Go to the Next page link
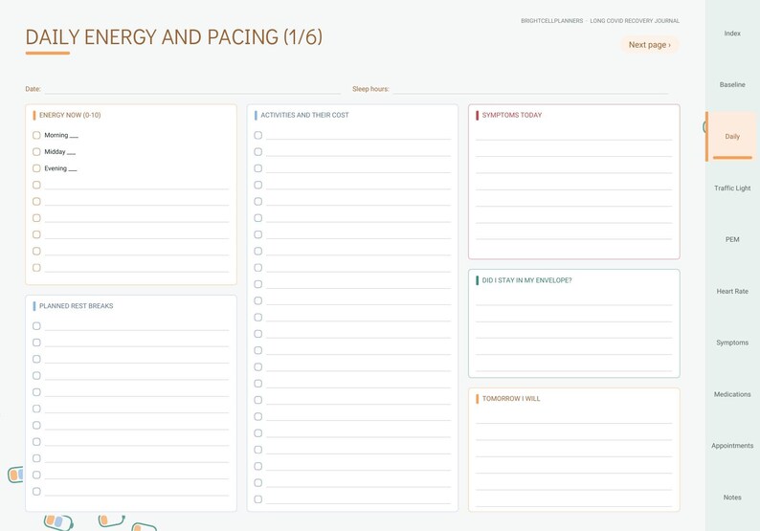Viewport: 760px width, 531px height. coord(650,45)
